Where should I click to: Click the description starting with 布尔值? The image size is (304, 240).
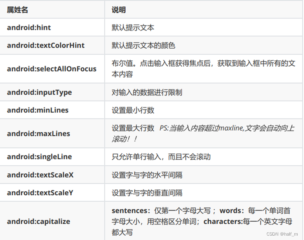(x=203, y=69)
